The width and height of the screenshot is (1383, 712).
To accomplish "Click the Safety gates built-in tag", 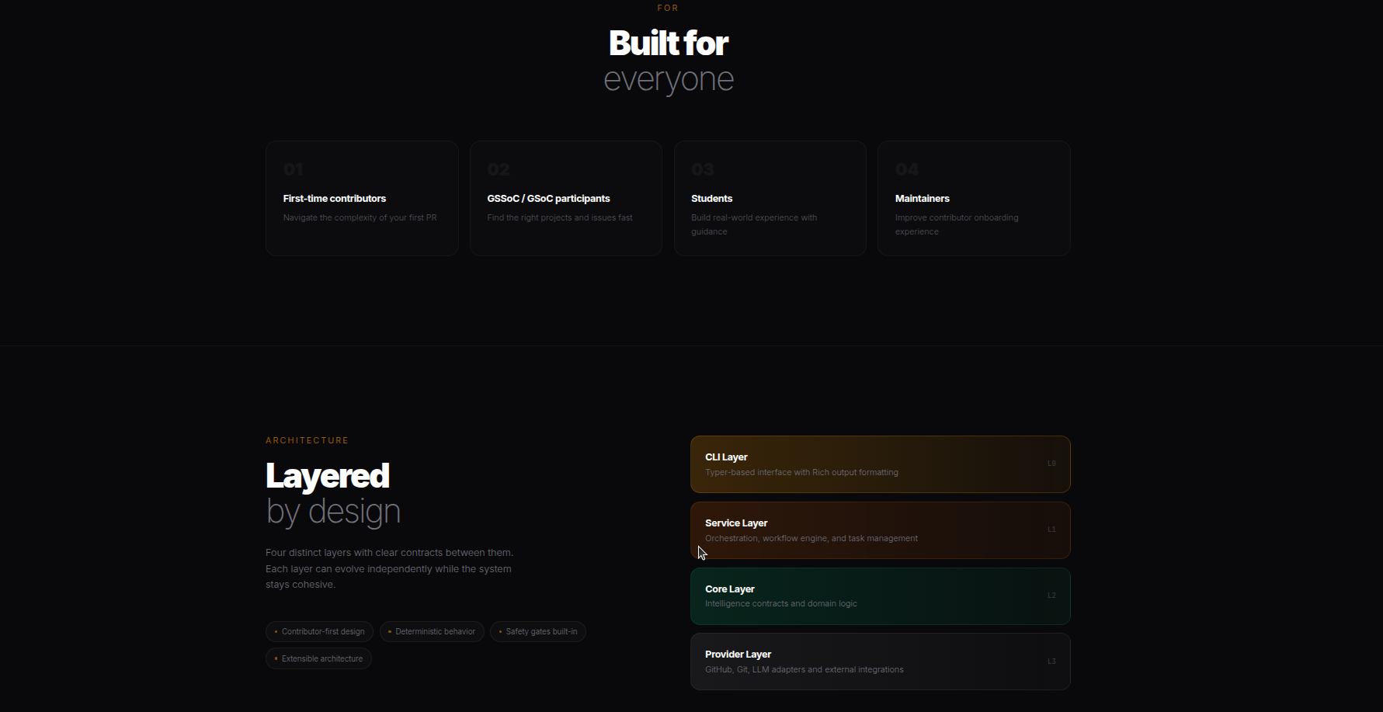I will [x=538, y=632].
